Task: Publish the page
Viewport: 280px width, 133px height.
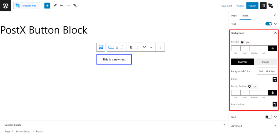Action: [252, 5]
